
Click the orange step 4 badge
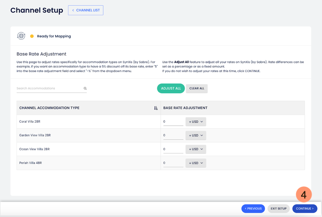point(303,195)
